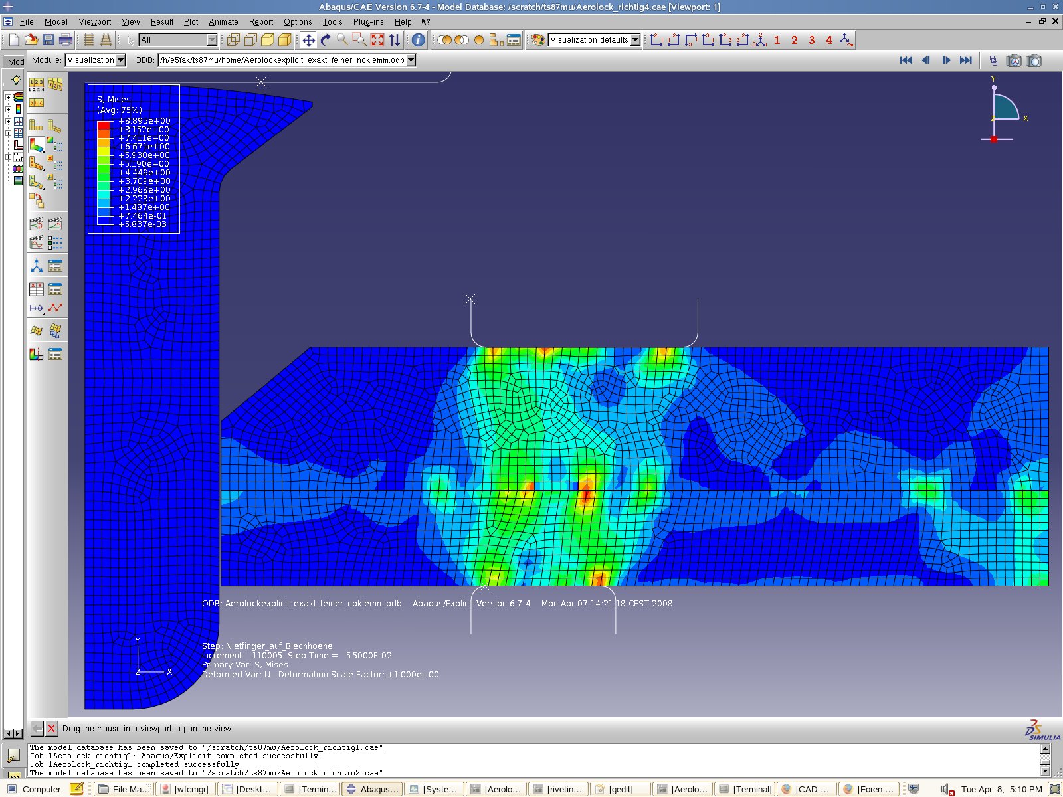Switch to shaded render style
Viewport: 1063px width, 797px height.
(285, 40)
